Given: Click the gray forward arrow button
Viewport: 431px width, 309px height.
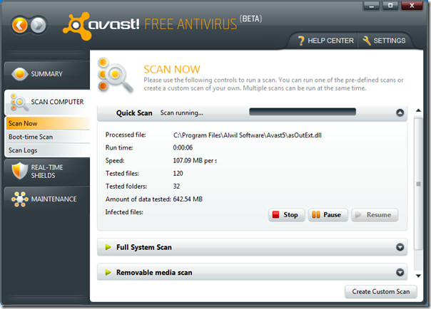Looking at the screenshot, I should pyautogui.click(x=39, y=25).
